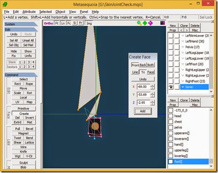Toggle Fc face display button
The height and width of the screenshot is (173, 218).
point(69,23)
